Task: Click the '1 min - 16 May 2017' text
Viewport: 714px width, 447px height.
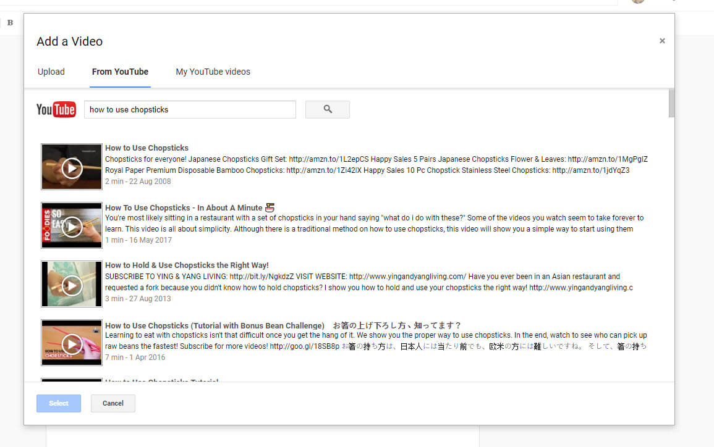Action: point(138,240)
